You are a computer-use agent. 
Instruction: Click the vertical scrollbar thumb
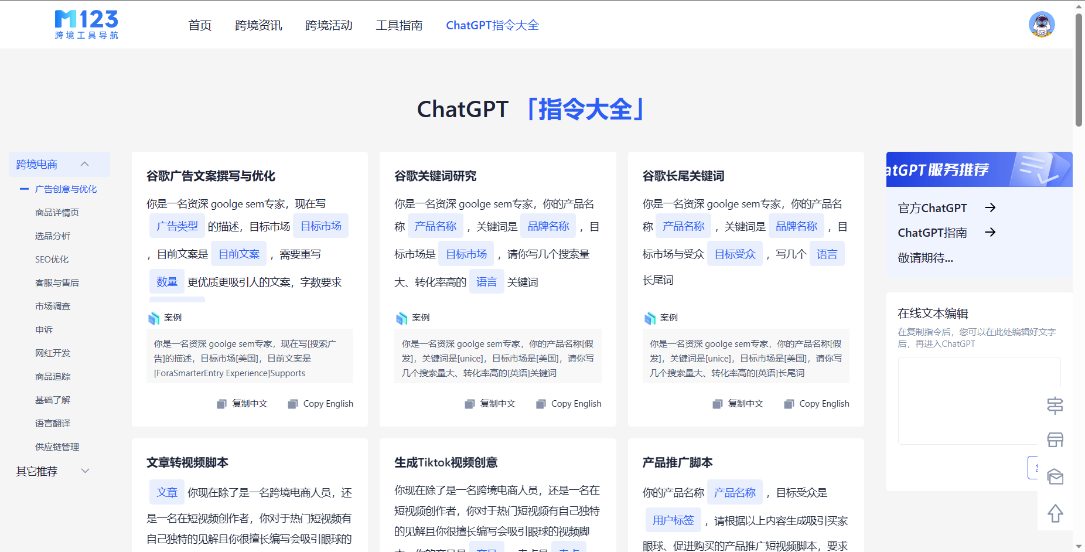pyautogui.click(x=1079, y=70)
